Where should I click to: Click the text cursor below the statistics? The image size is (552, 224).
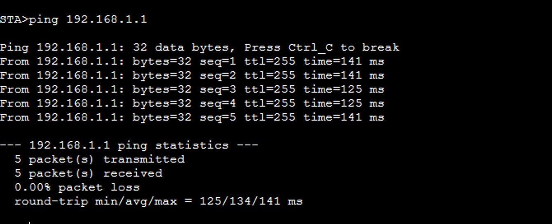[x=29, y=222]
